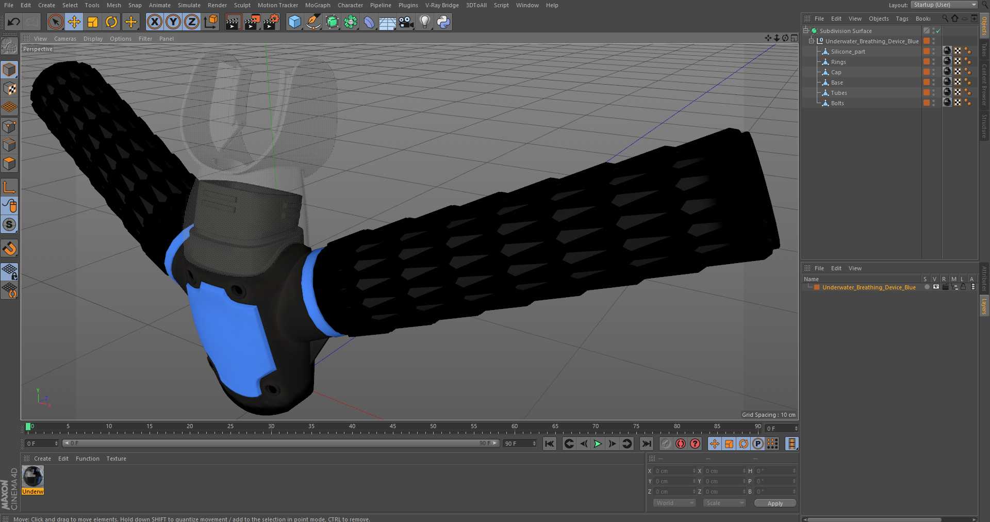This screenshot has width=990, height=522.
Task: Click the current frame field 0 F
Action: (x=41, y=444)
